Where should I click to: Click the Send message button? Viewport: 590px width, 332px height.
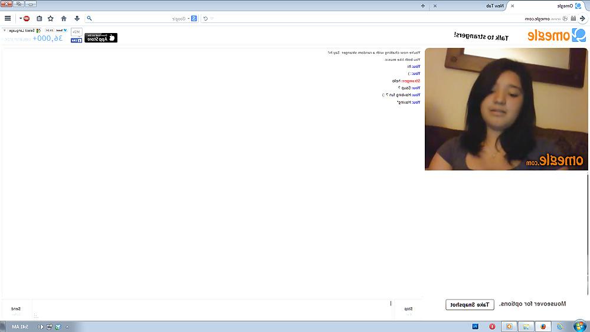pyautogui.click(x=16, y=311)
